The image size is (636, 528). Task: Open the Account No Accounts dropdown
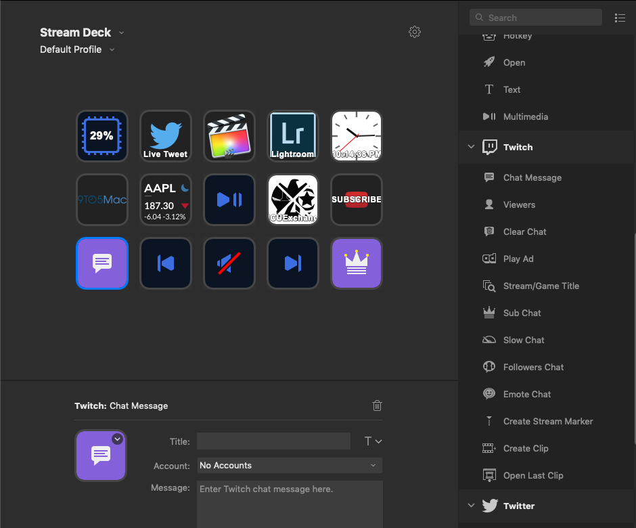coord(289,466)
